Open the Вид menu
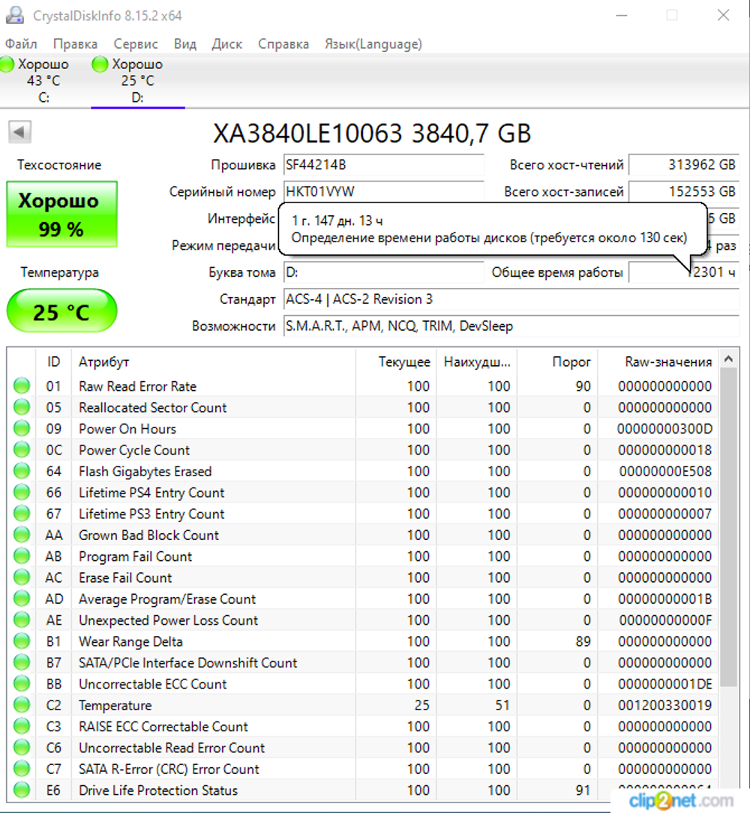750x813 pixels. point(184,44)
